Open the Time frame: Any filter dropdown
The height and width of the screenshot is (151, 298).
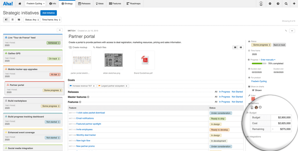coord(51,20)
